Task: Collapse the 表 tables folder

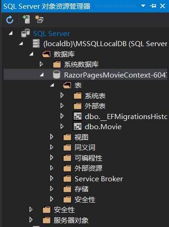Action: pos(52,85)
